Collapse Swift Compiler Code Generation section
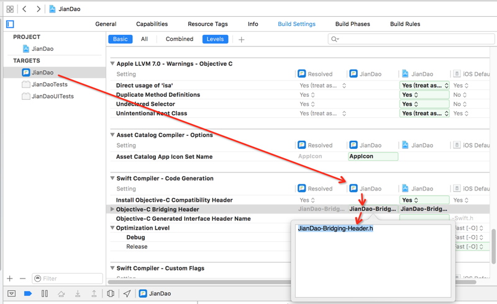 pos(112,178)
